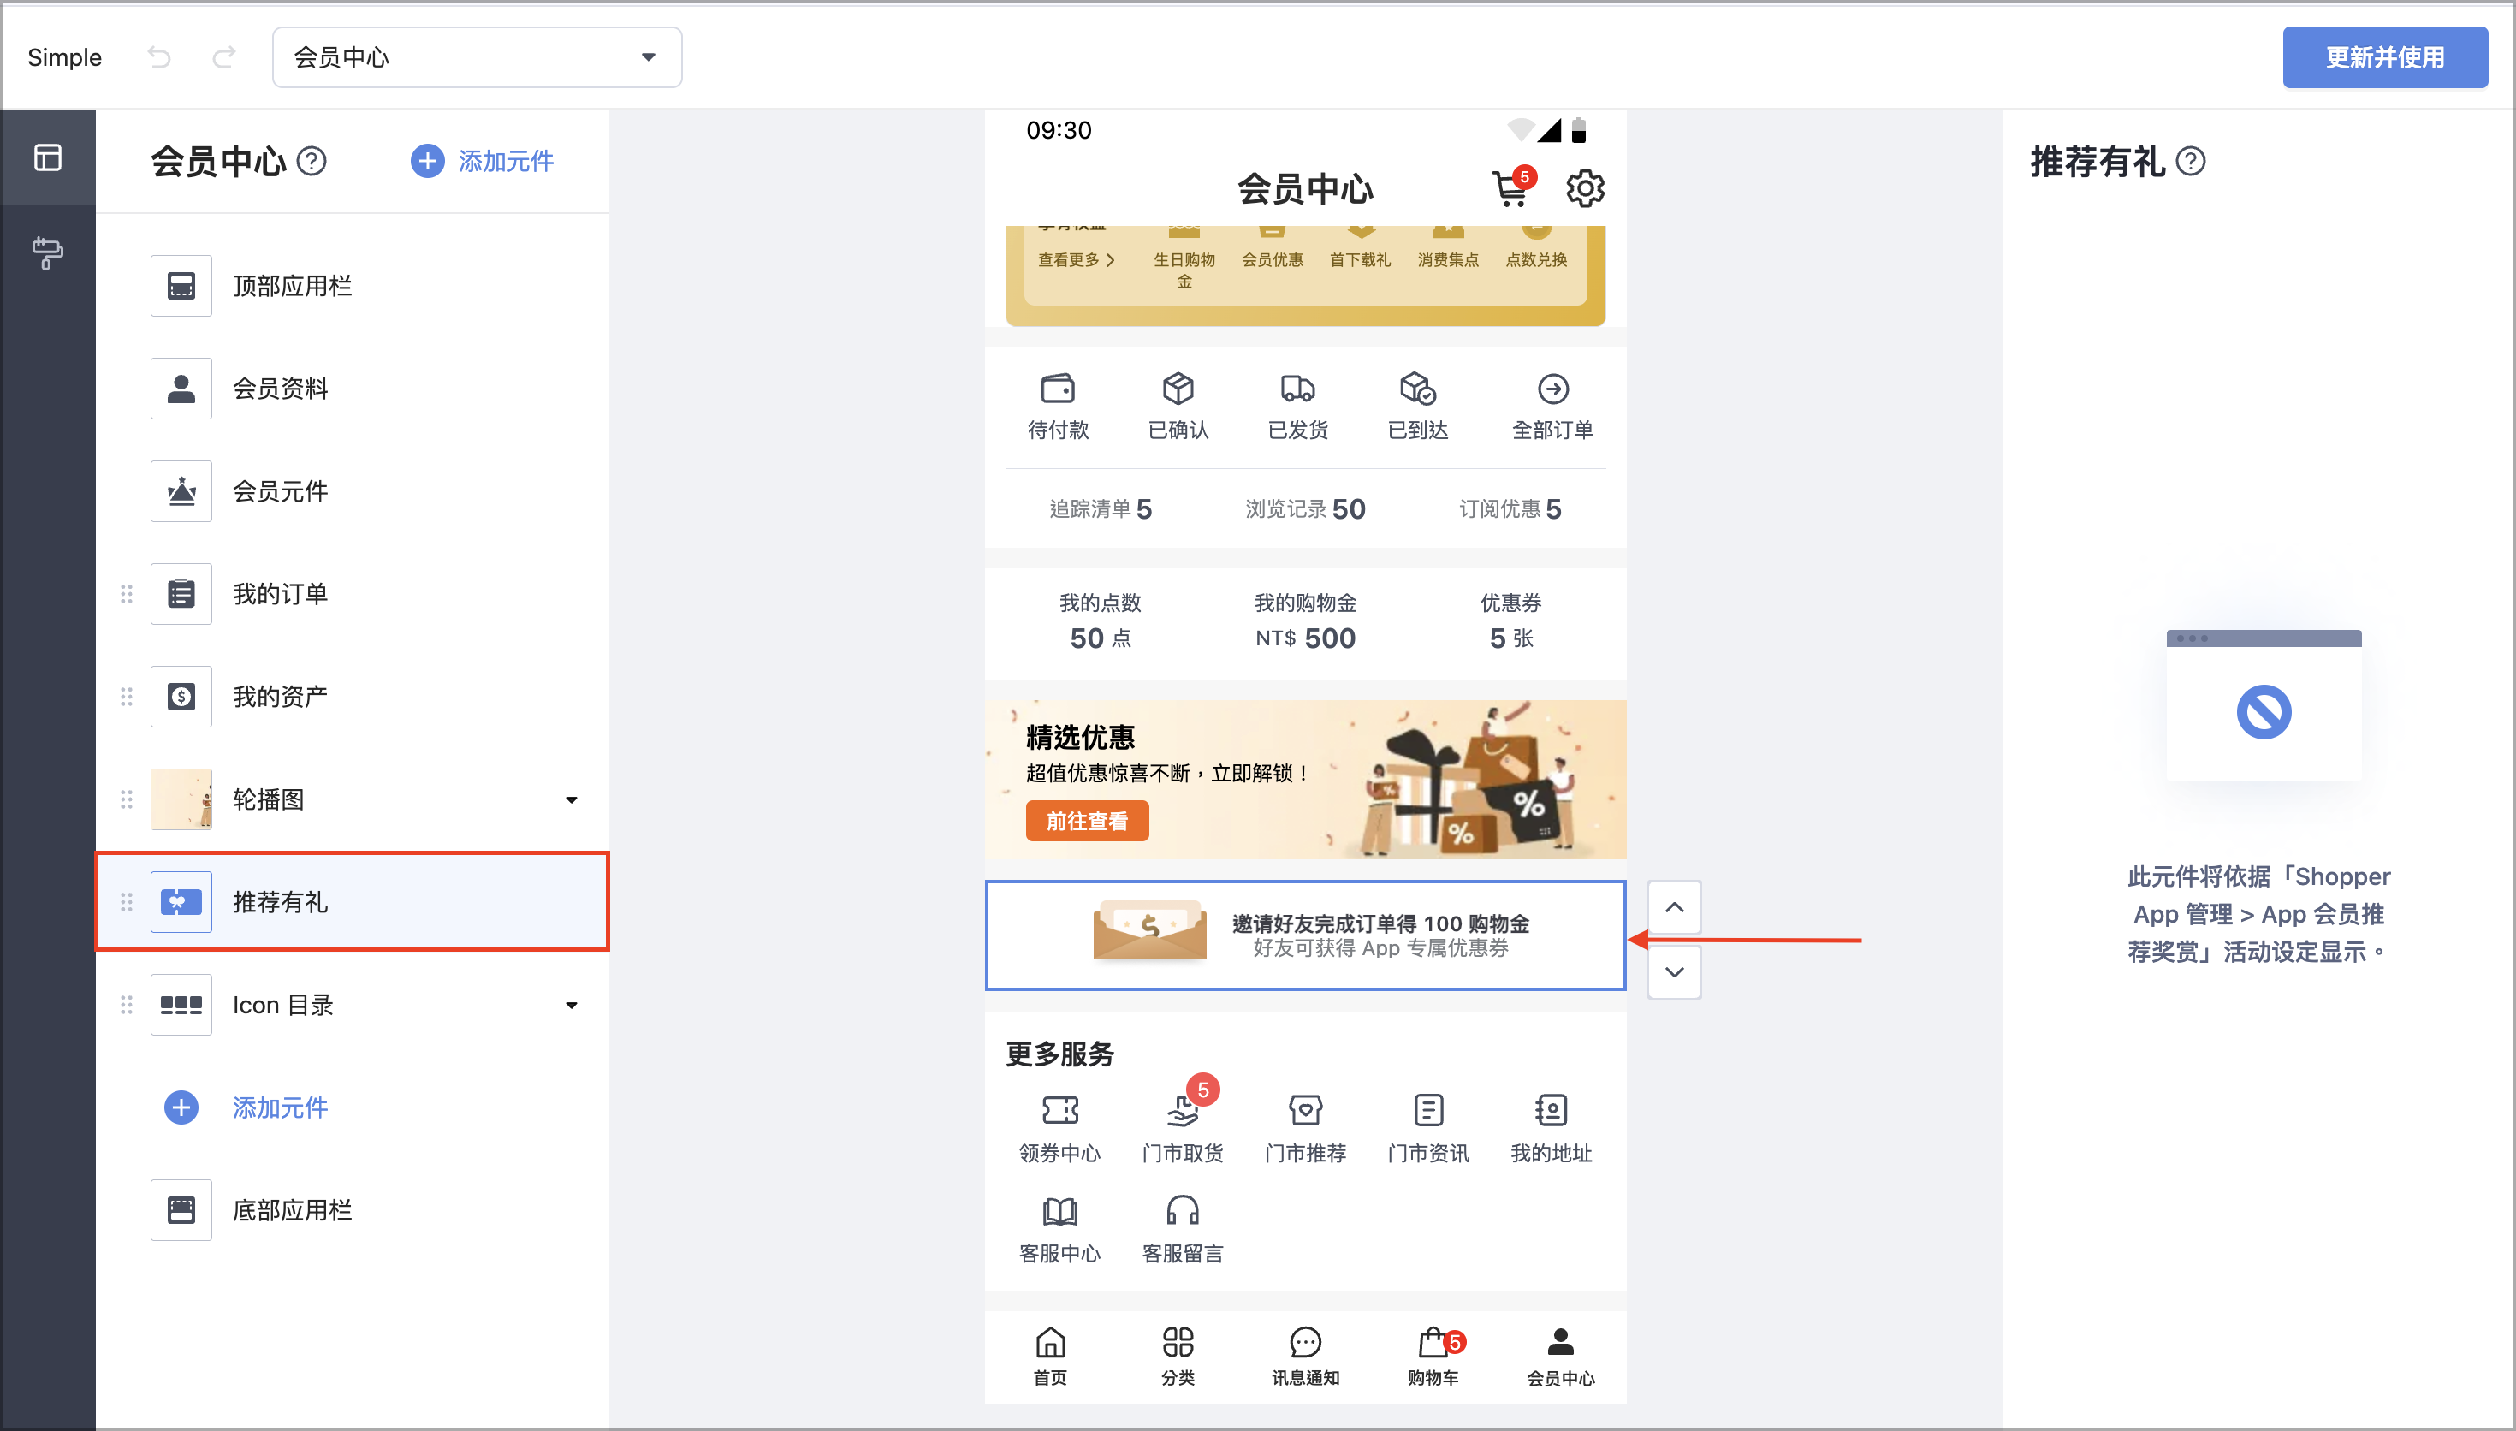The image size is (2516, 1431).
Task: Click the undo arrow icon
Action: pyautogui.click(x=159, y=57)
